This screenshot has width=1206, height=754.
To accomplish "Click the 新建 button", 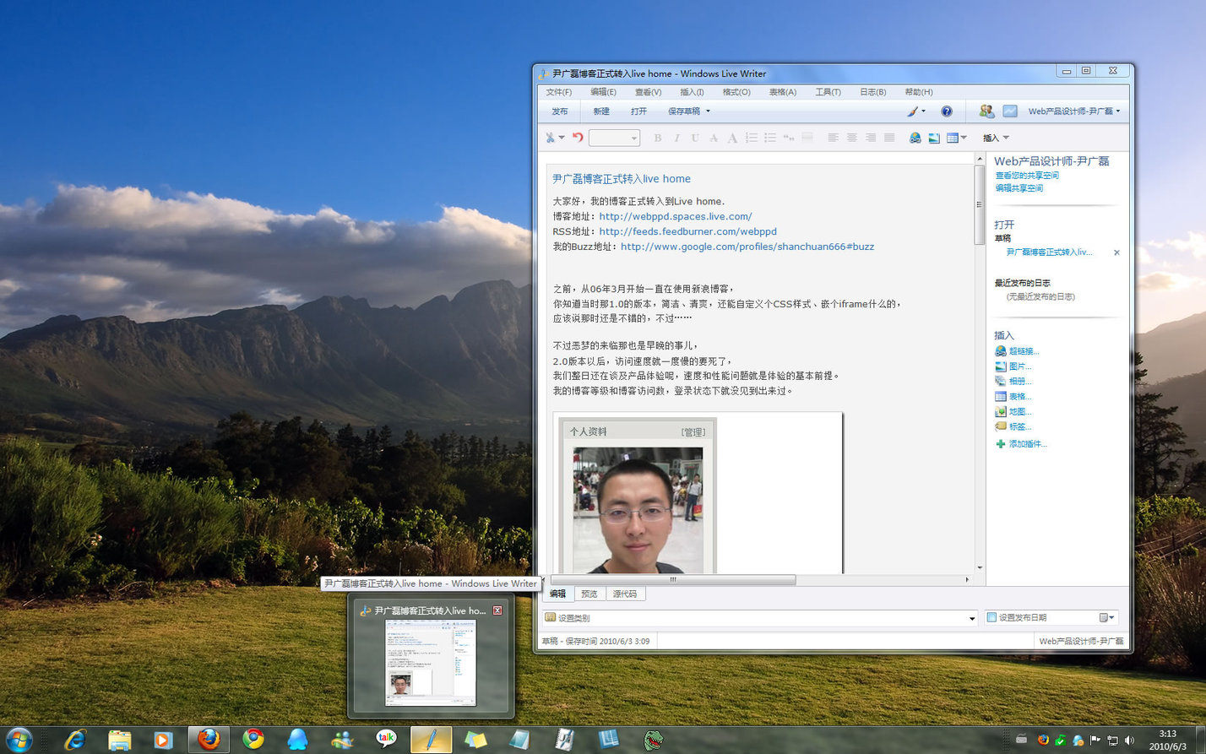I will (x=601, y=111).
